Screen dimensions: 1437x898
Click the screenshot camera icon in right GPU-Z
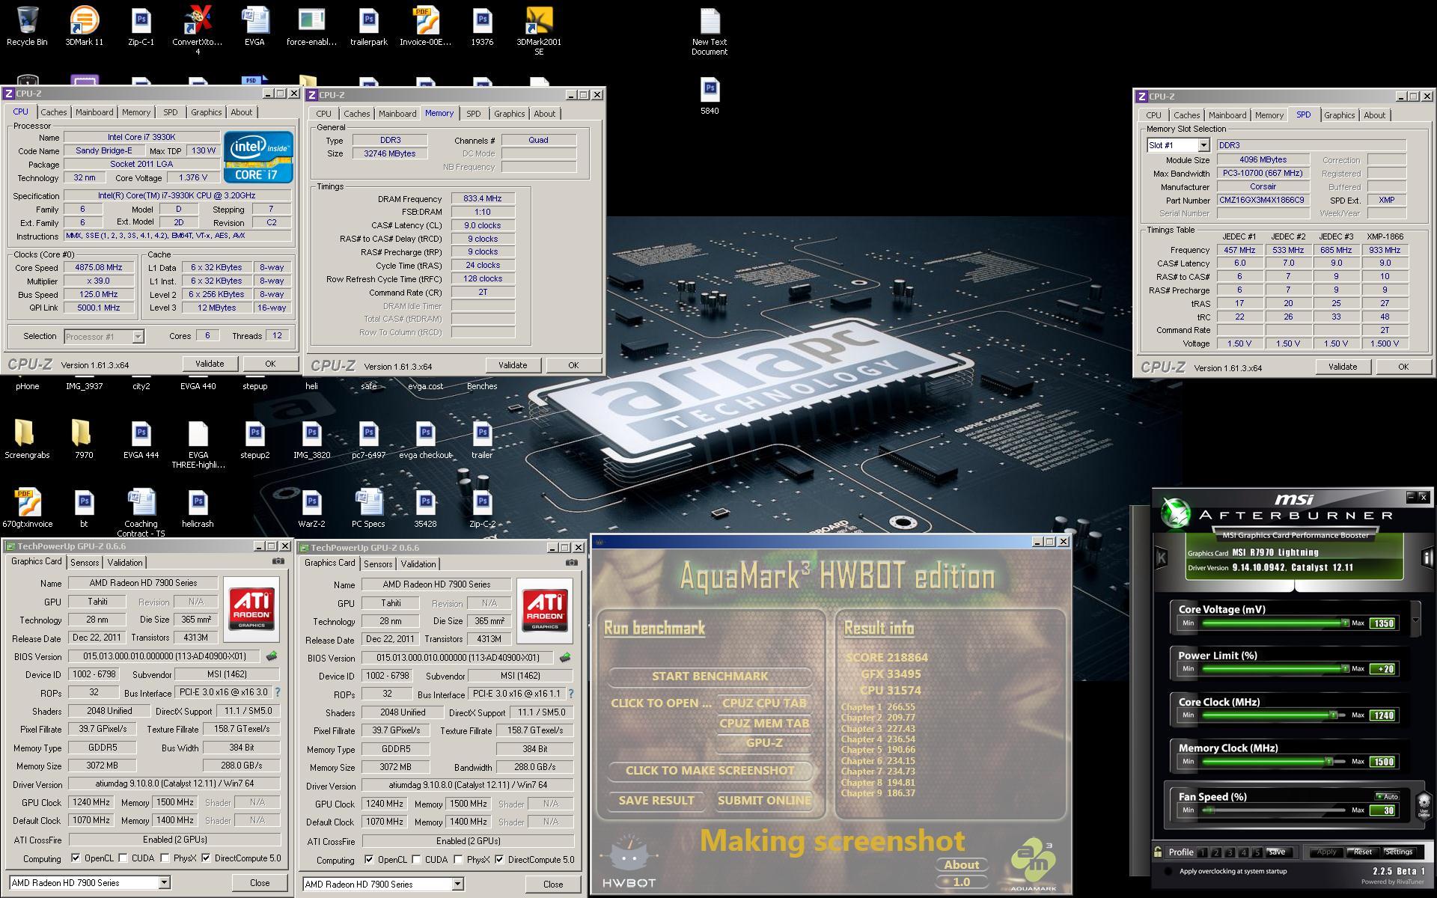572,563
